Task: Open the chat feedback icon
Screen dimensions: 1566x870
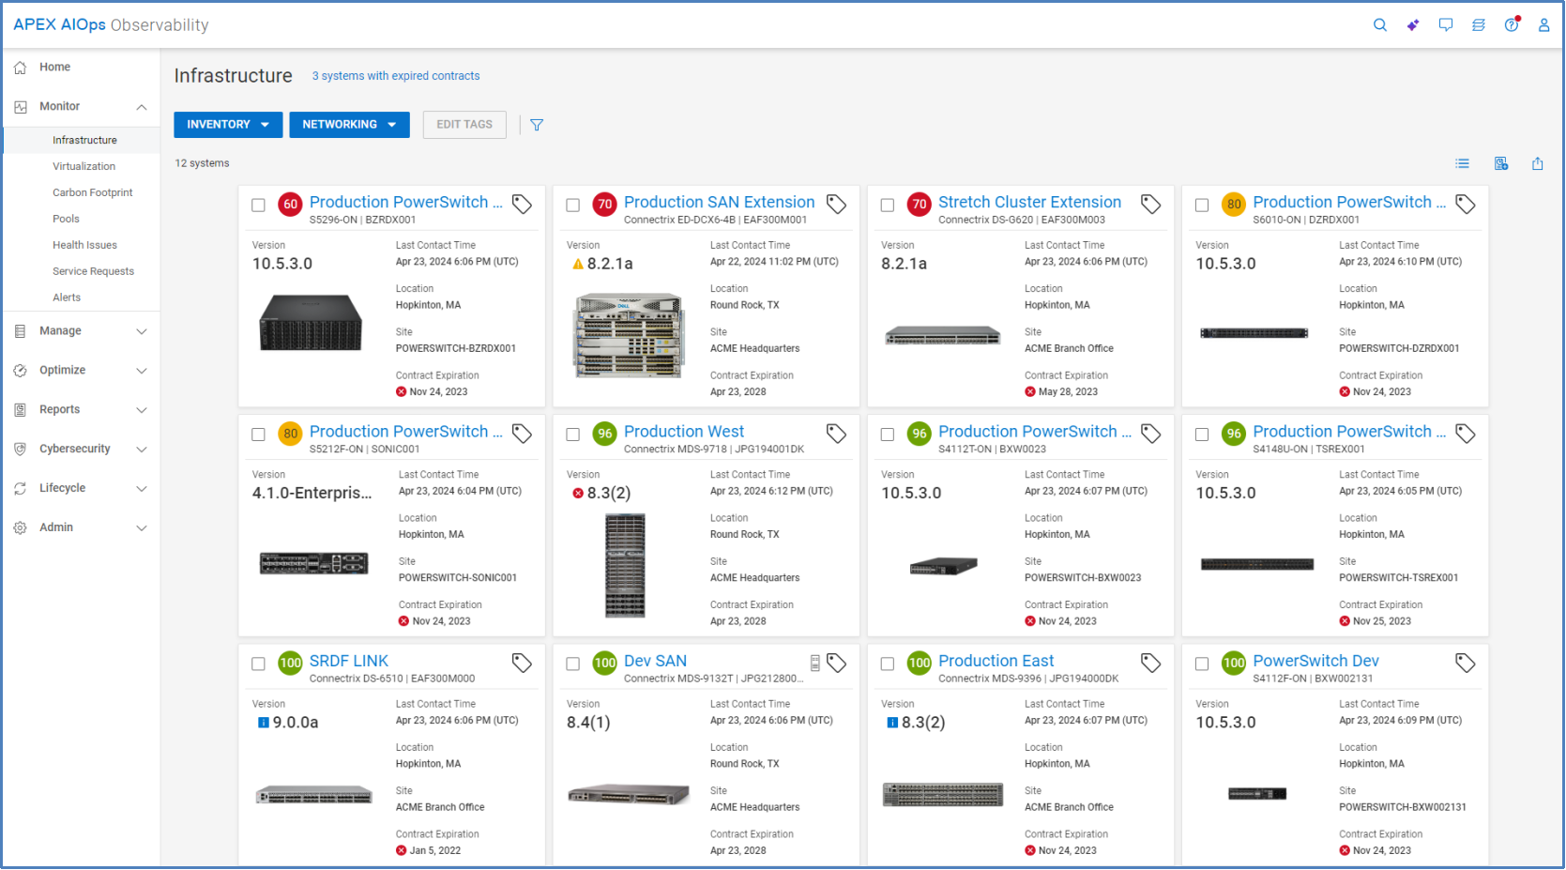Action: click(x=1445, y=25)
